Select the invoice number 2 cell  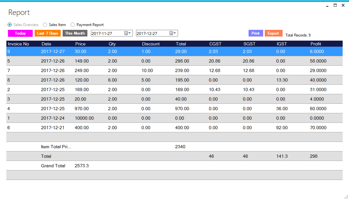pos(9,90)
